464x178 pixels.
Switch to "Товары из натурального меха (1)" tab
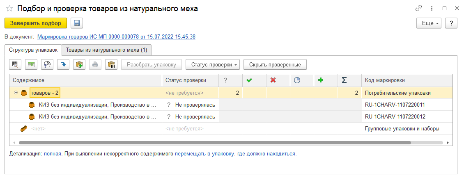106,50
